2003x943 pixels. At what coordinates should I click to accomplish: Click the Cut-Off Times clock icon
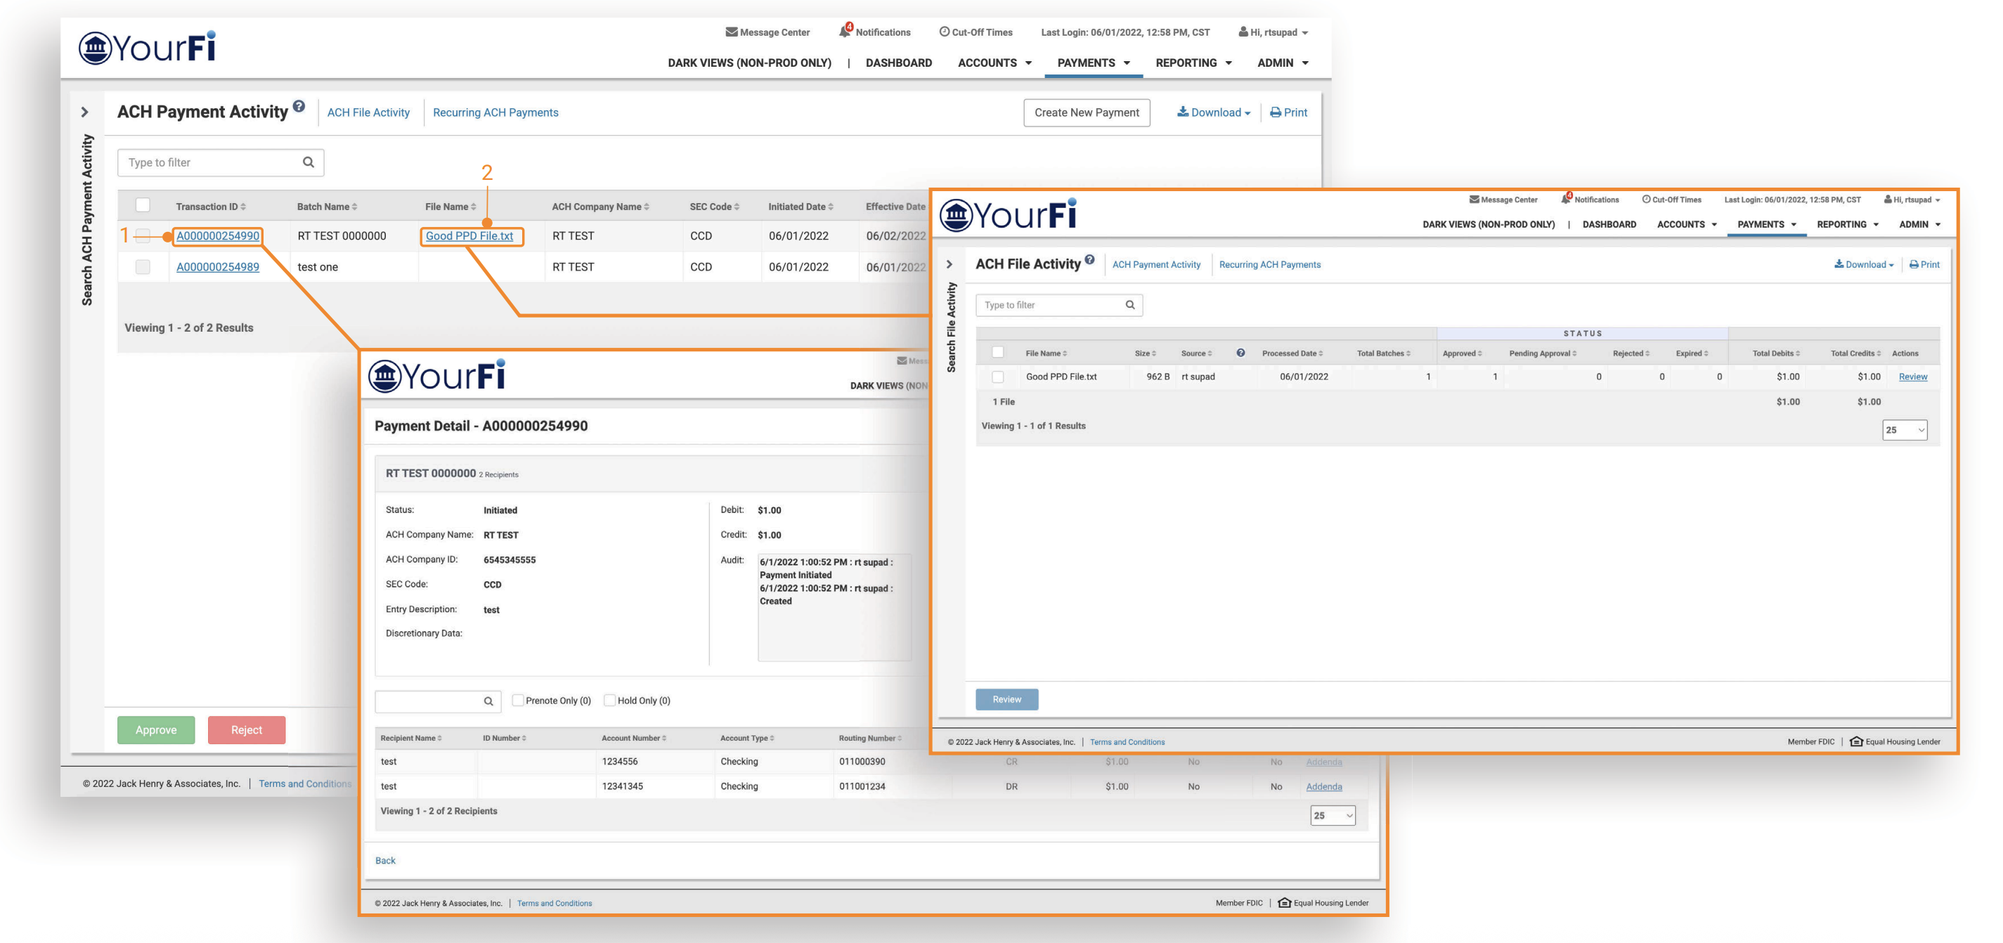coord(944,32)
